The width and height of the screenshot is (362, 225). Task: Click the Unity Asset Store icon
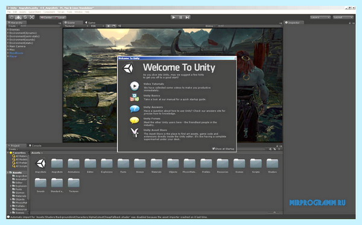[135, 132]
